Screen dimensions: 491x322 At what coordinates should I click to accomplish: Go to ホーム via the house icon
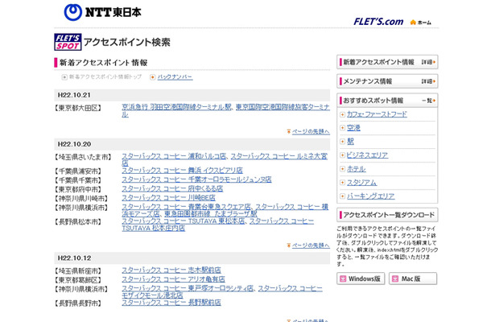tap(420, 23)
